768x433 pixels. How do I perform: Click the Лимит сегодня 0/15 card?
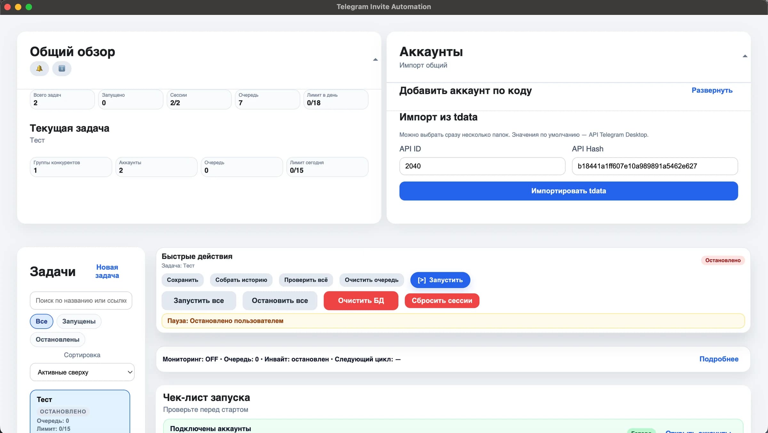(x=327, y=167)
